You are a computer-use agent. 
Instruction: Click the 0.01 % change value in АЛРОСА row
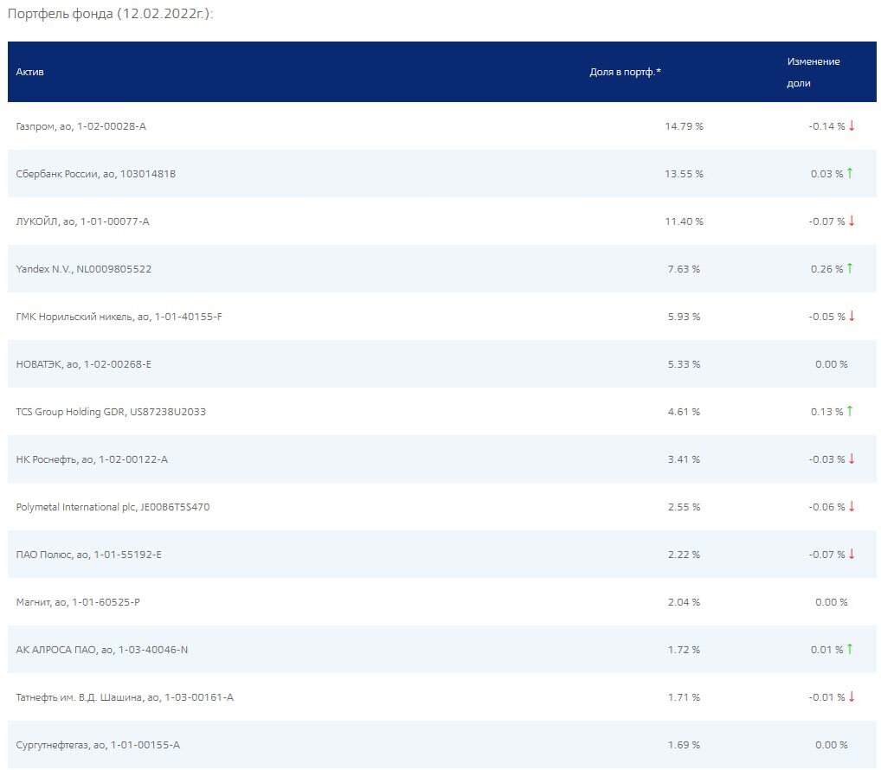coord(826,650)
